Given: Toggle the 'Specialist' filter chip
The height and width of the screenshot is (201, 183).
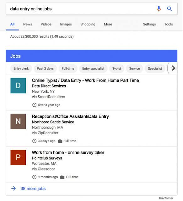Looking at the screenshot, I should click(x=155, y=69).
